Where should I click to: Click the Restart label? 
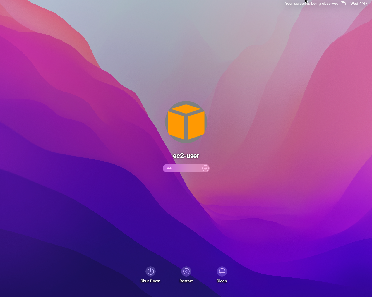pyautogui.click(x=186, y=281)
